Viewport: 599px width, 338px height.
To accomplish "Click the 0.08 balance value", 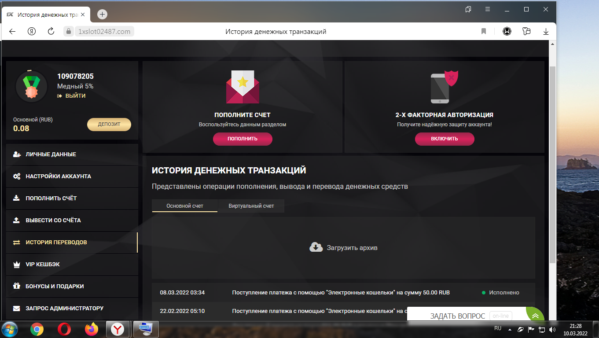I will point(21,129).
